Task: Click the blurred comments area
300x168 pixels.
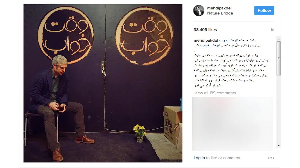Action: point(233,124)
